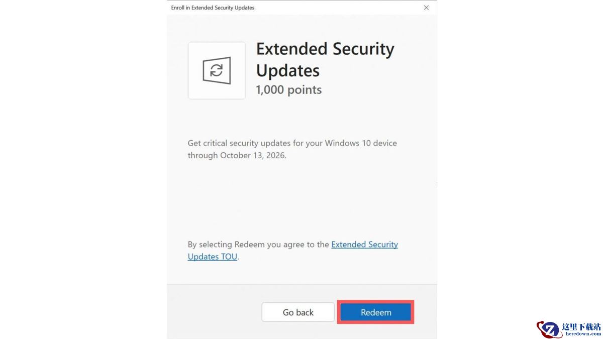
Task: Select the "1,000 points" label
Action: (288, 90)
